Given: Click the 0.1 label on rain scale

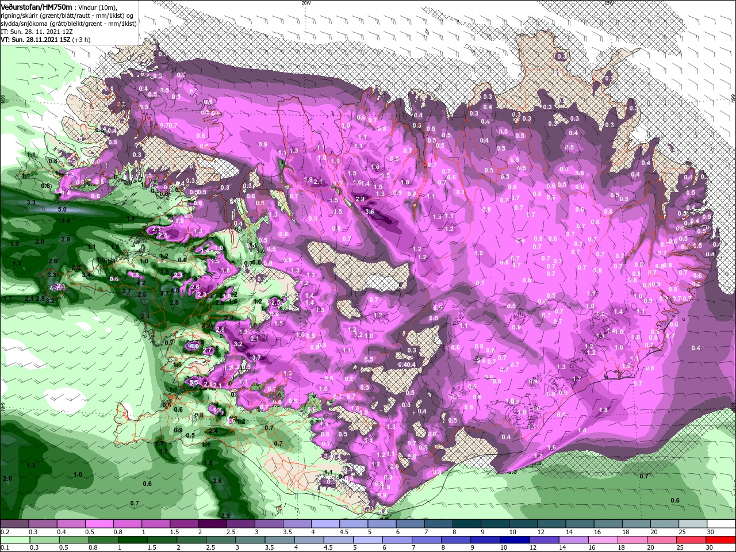Looking at the screenshot, I should 4,548.
